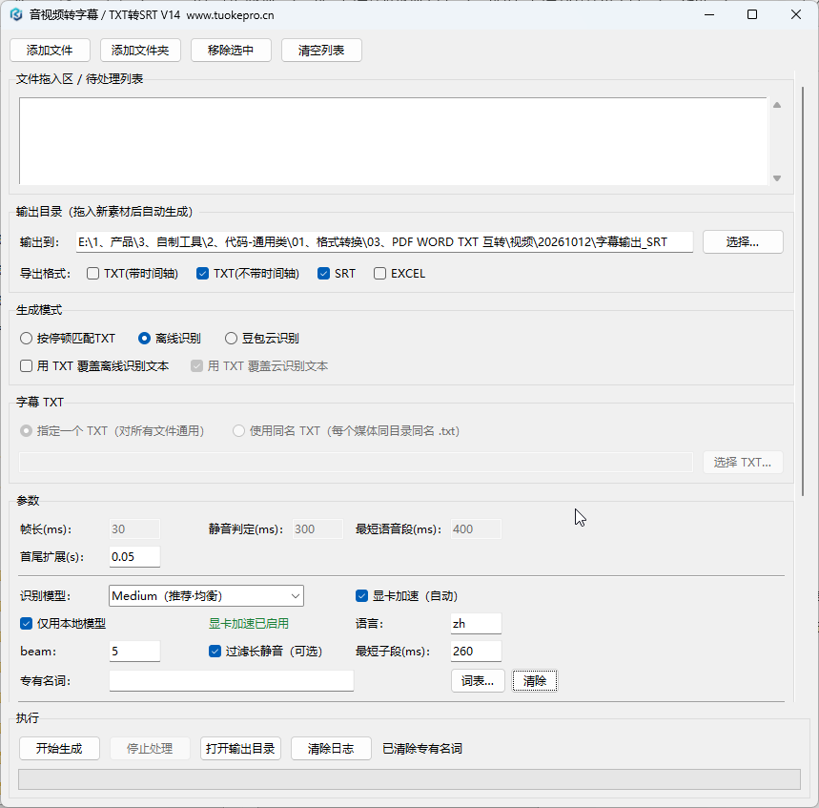Maximize the window
The image size is (819, 808).
click(x=752, y=14)
